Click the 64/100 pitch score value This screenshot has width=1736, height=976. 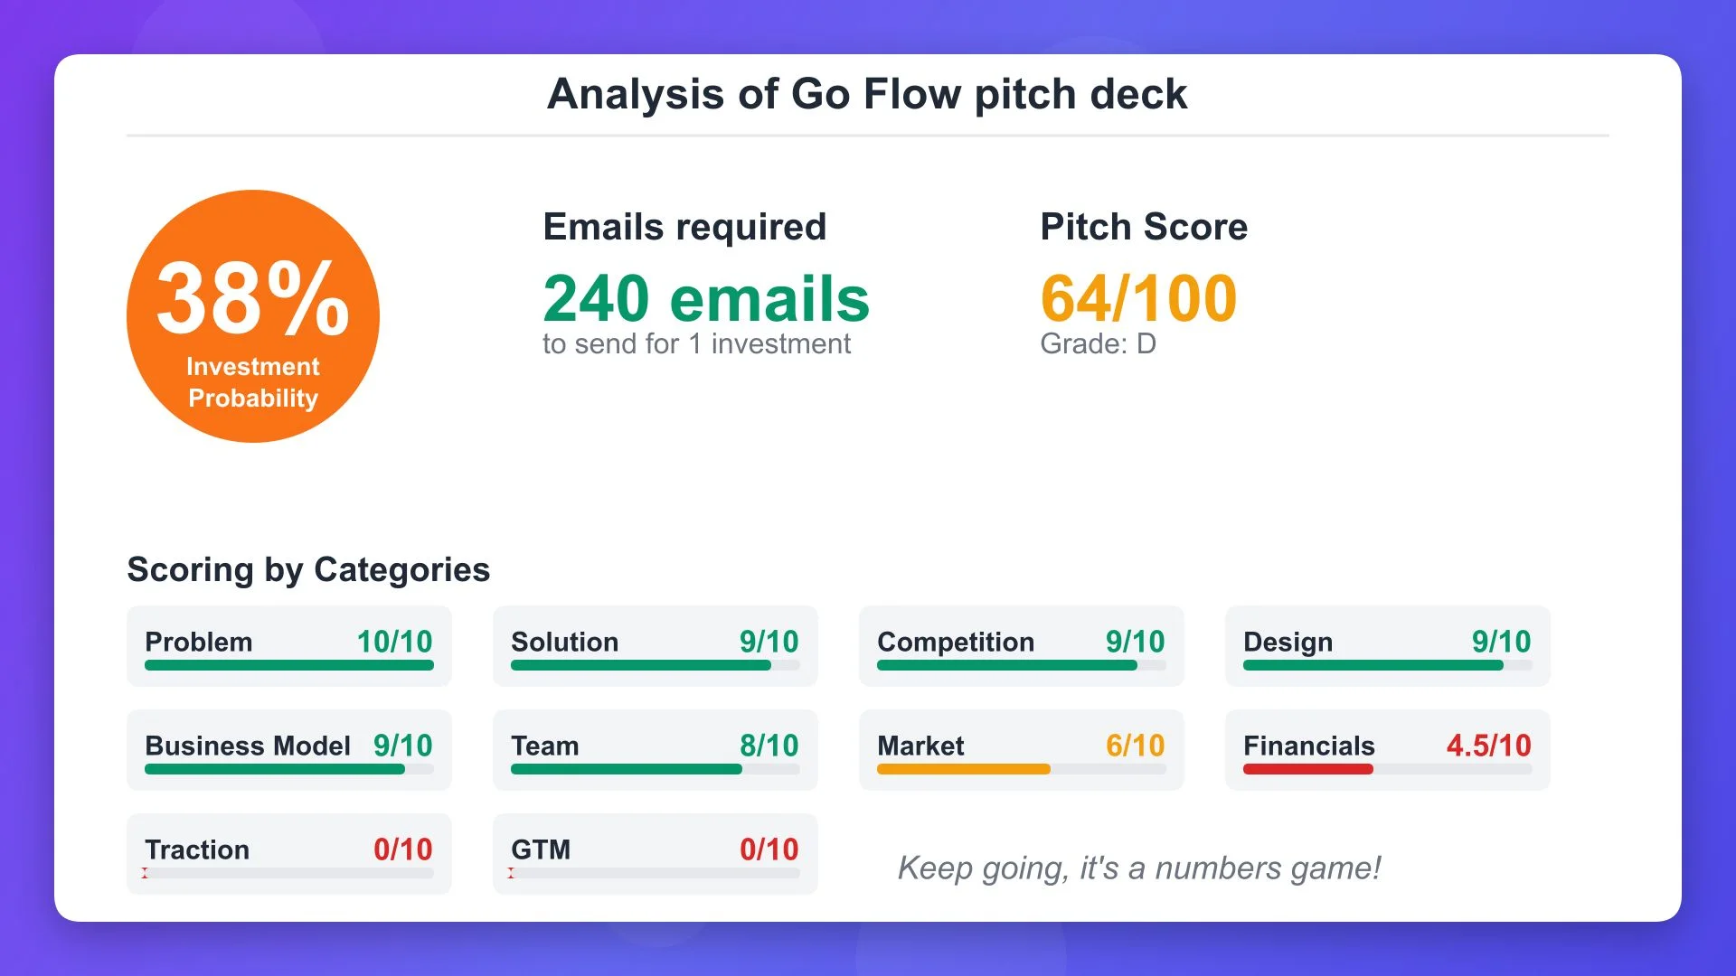pos(1138,298)
